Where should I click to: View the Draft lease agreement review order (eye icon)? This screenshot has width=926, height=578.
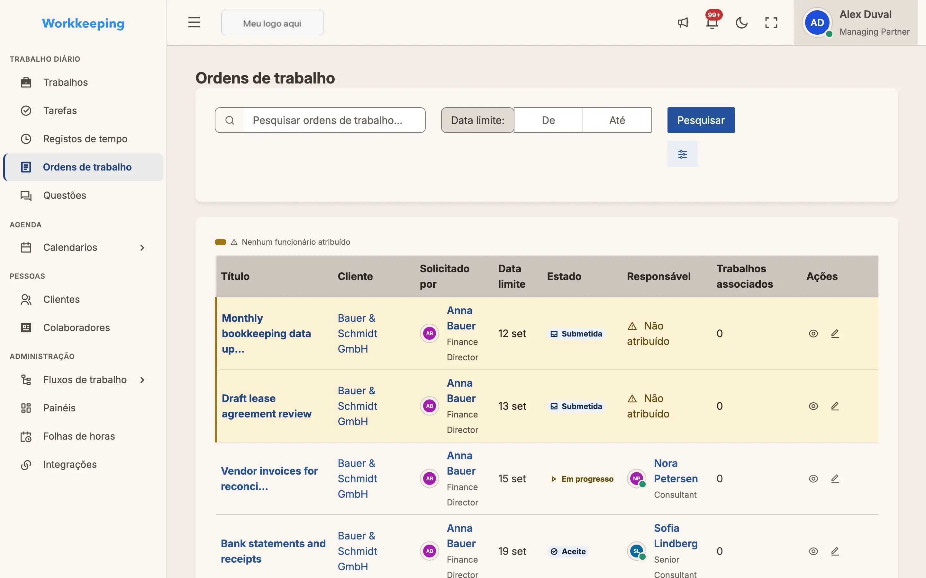tap(813, 406)
